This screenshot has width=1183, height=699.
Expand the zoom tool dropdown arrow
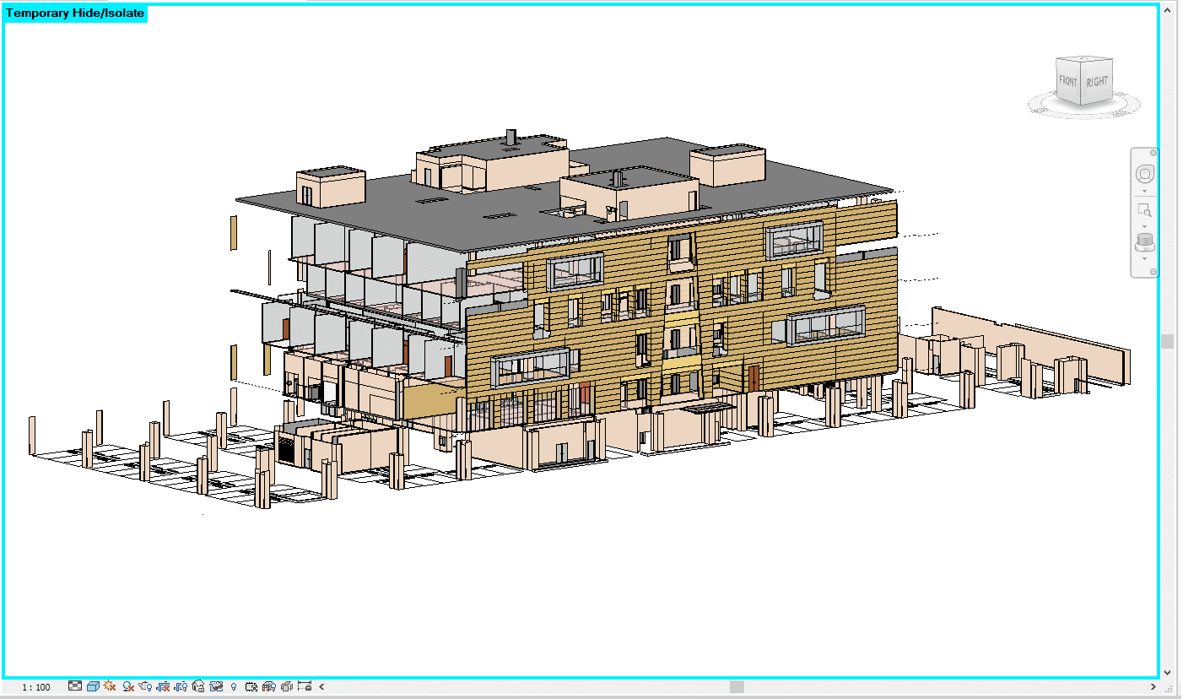pyautogui.click(x=1145, y=226)
